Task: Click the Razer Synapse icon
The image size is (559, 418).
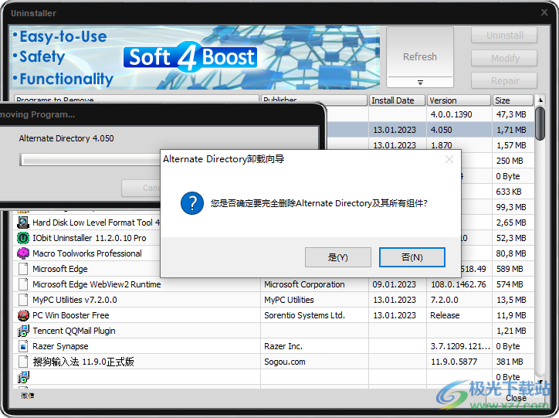Action: click(23, 346)
